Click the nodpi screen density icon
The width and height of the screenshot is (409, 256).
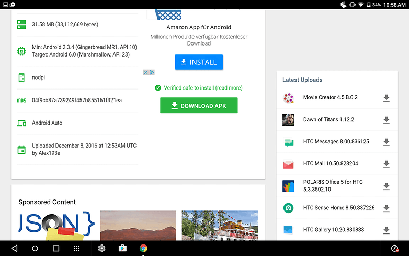tap(21, 77)
